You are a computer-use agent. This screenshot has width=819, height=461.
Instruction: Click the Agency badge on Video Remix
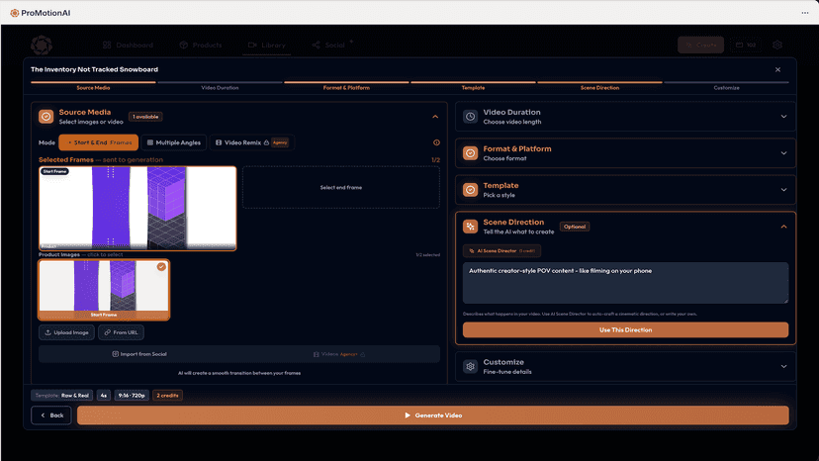[x=280, y=142]
